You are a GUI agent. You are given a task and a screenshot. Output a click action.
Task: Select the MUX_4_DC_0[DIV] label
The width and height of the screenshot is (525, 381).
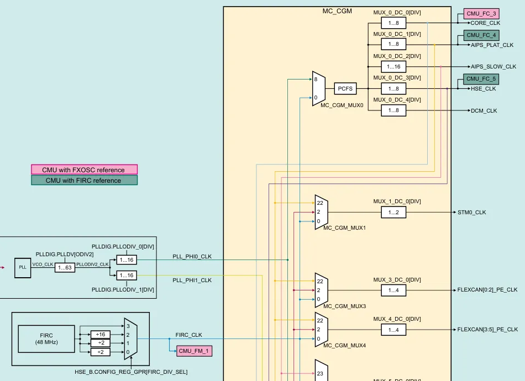click(x=397, y=319)
